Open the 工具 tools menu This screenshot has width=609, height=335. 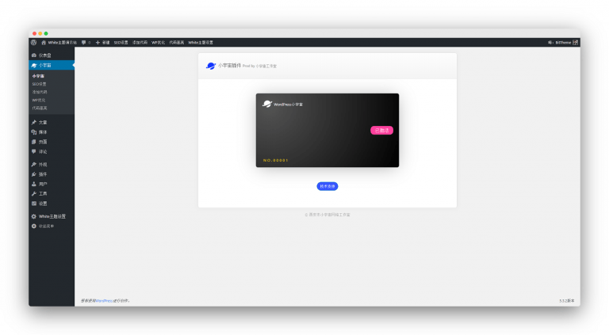pos(42,193)
